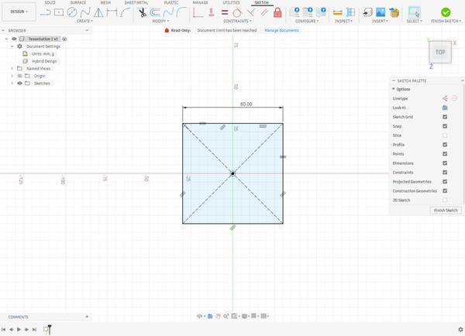
Task: Select the Perpendicular constraint icon
Action: point(251,12)
